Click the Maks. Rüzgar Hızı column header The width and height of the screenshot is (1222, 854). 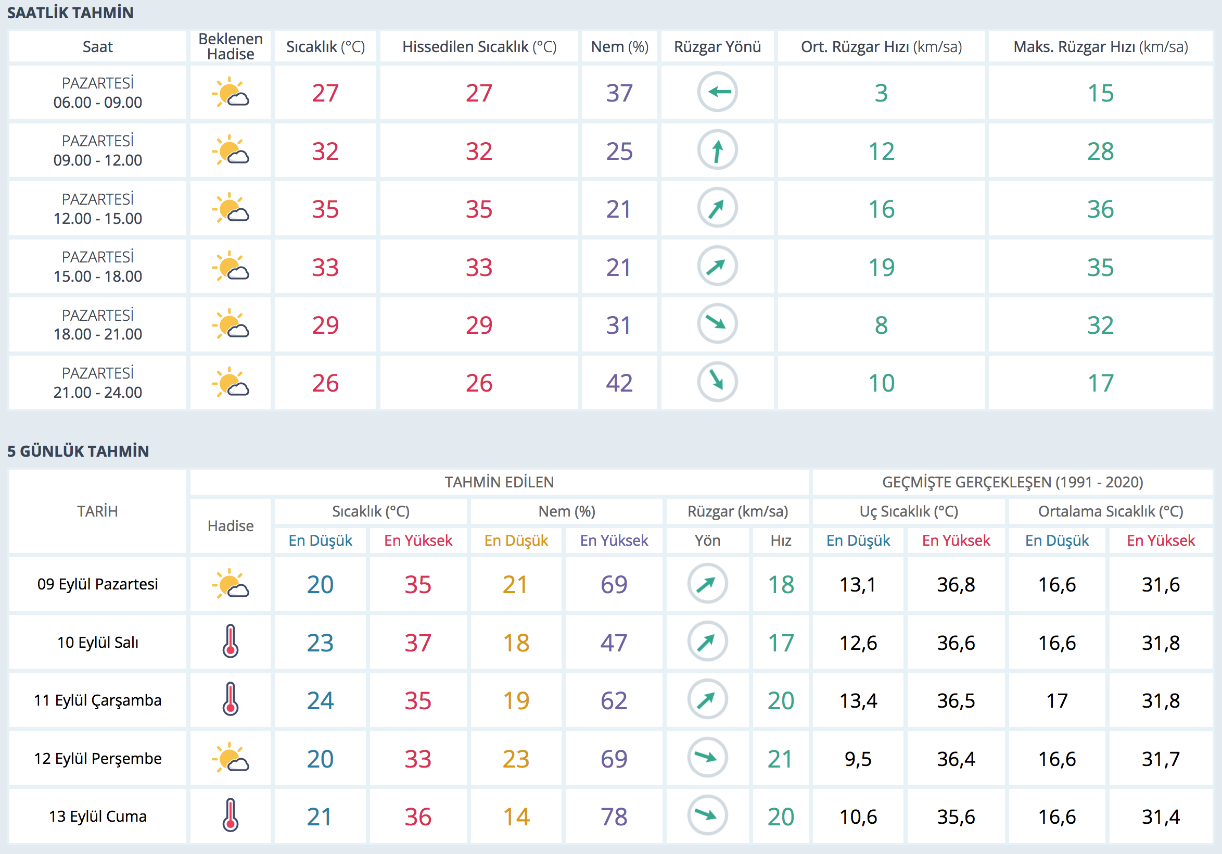coord(1100,47)
